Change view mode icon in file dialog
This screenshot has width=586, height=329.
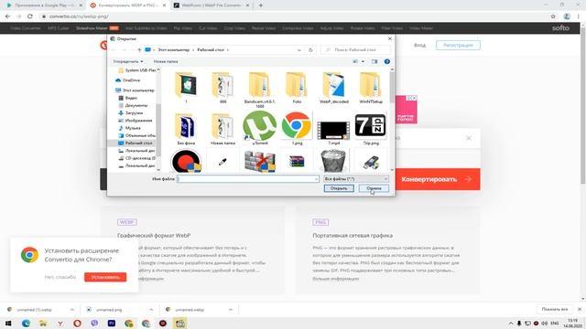[355, 61]
